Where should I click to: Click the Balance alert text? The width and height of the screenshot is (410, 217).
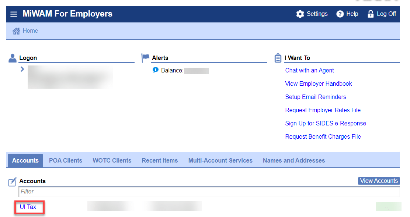[x=172, y=70]
